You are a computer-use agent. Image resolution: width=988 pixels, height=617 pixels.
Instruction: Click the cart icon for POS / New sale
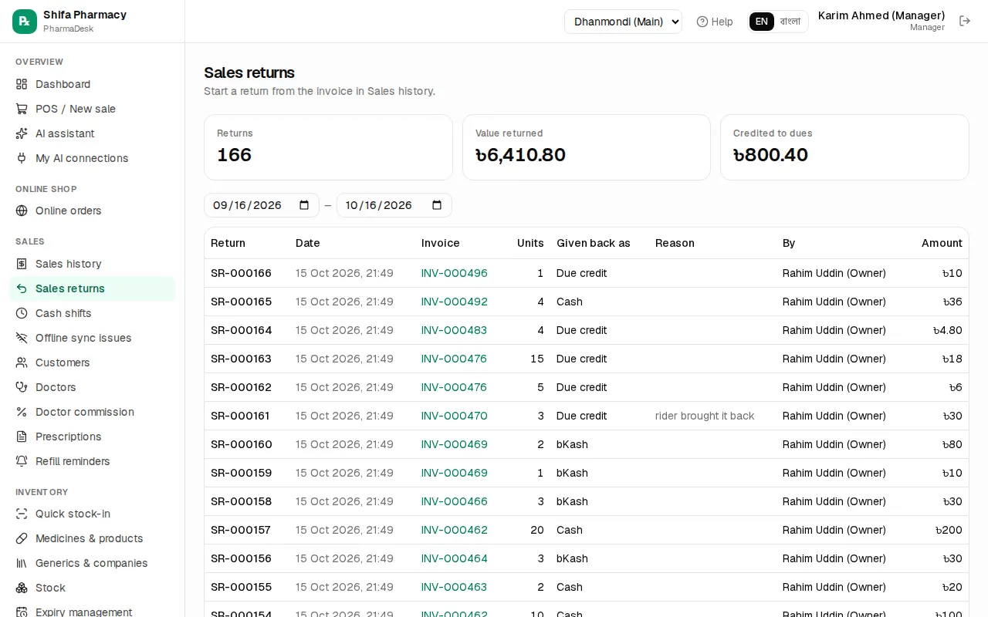pos(22,109)
